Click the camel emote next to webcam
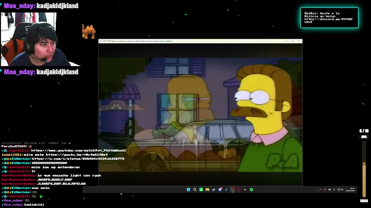371x208 pixels. [x=89, y=31]
